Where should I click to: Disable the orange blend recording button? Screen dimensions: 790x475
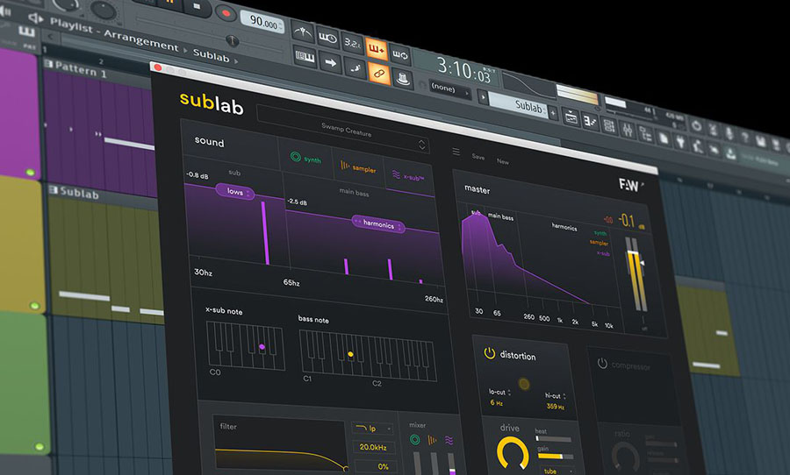(x=377, y=48)
